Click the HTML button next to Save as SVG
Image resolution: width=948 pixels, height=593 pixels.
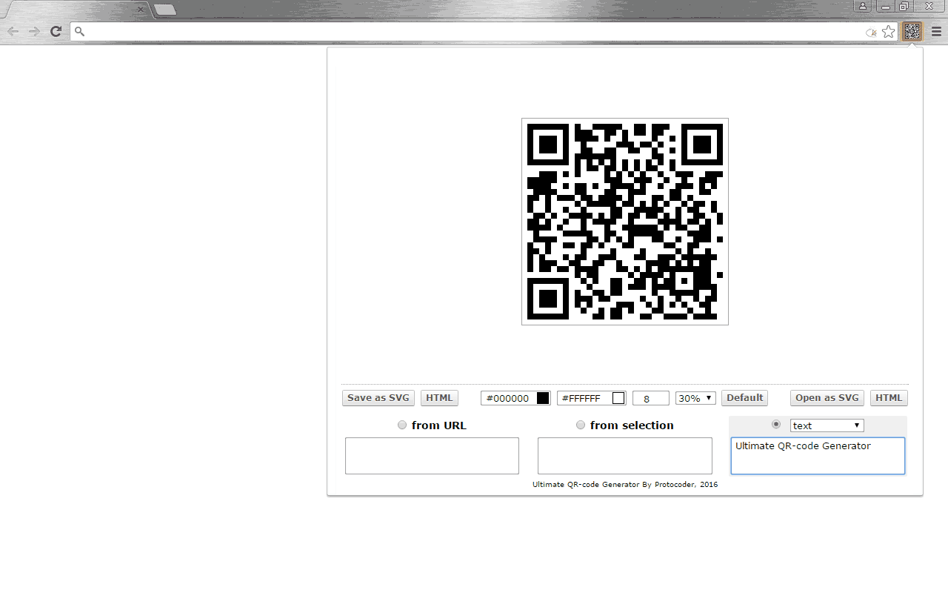(x=439, y=398)
